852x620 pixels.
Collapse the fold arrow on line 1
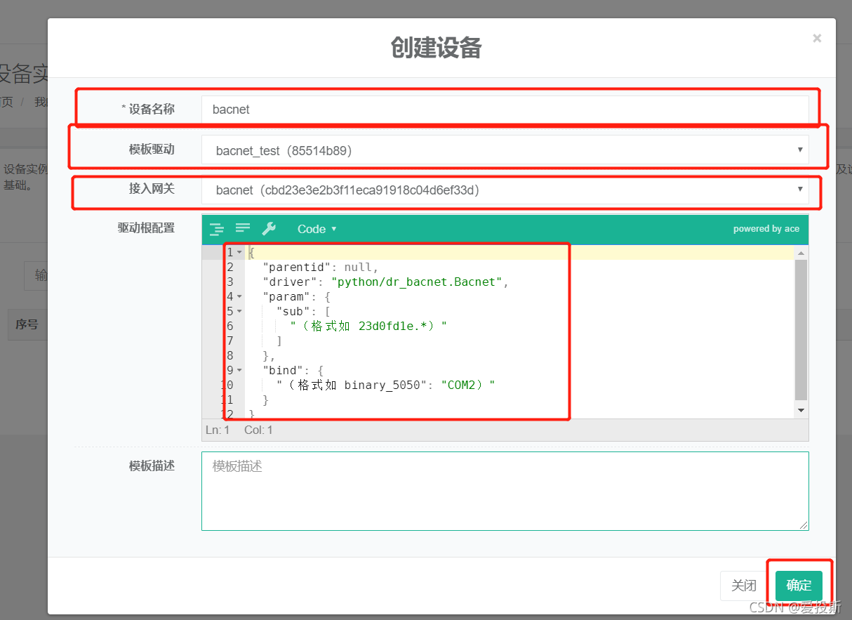pos(239,252)
